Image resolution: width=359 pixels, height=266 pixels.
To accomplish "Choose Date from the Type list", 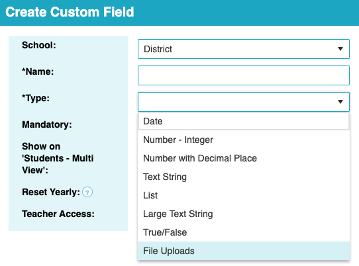I will 244,121.
